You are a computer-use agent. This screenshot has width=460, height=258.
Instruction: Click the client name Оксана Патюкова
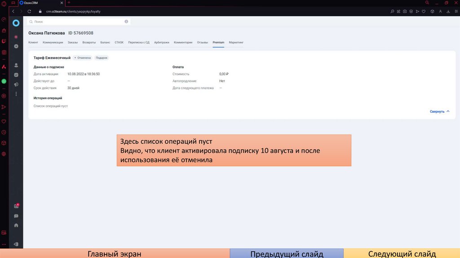(46, 33)
